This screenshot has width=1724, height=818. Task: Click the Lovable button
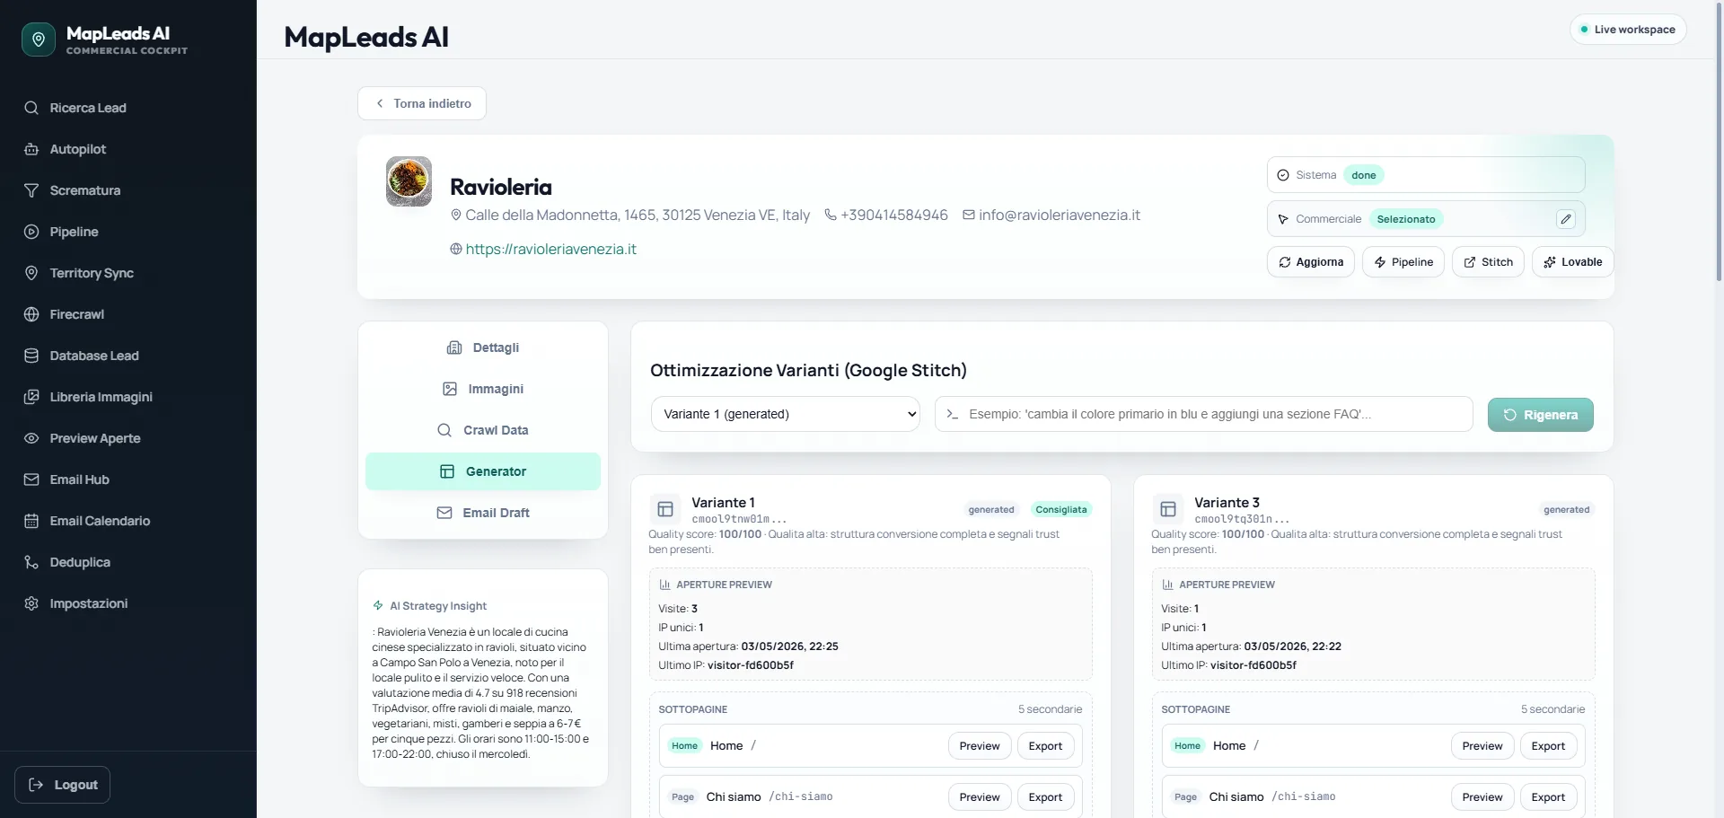[1572, 262]
